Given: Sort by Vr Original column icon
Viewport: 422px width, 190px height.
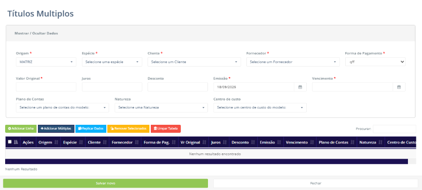Looking at the screenshot, I should 204,142.
